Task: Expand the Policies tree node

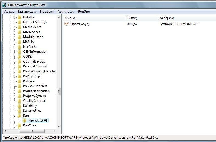Action: click(15, 81)
